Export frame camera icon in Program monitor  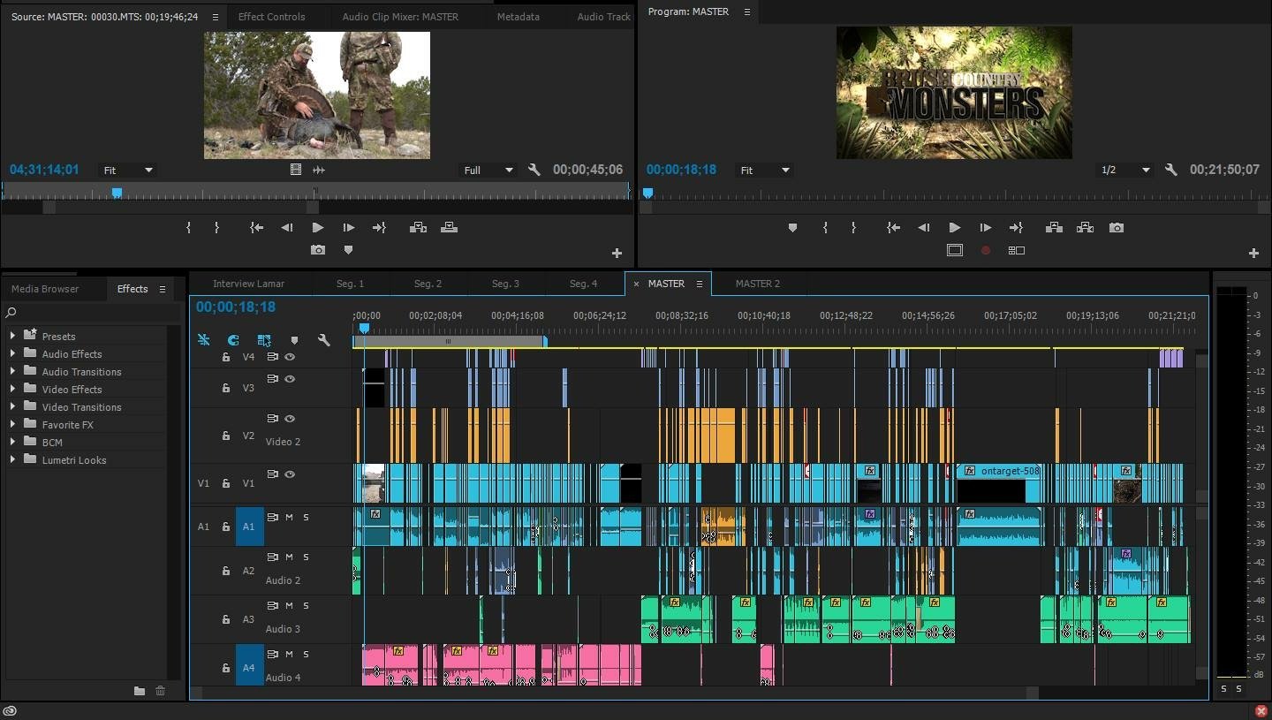click(1117, 228)
